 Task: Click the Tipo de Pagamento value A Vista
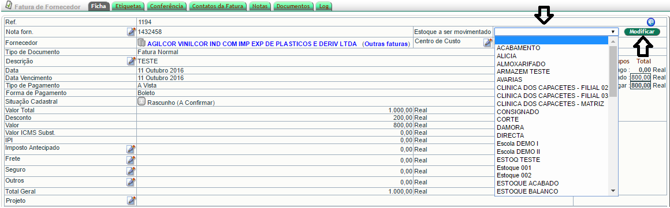point(147,85)
